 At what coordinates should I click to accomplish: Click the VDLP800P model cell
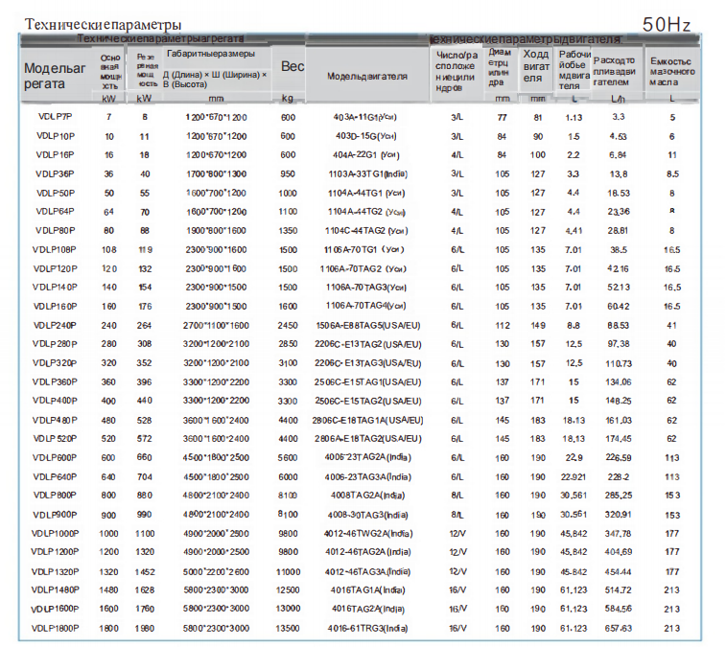[55, 496]
